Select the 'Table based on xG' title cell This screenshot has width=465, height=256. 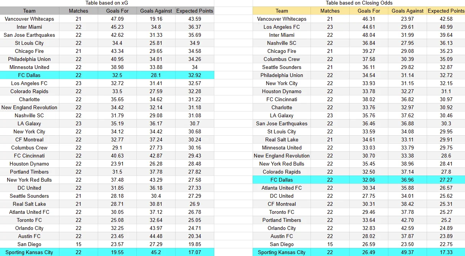107,3
